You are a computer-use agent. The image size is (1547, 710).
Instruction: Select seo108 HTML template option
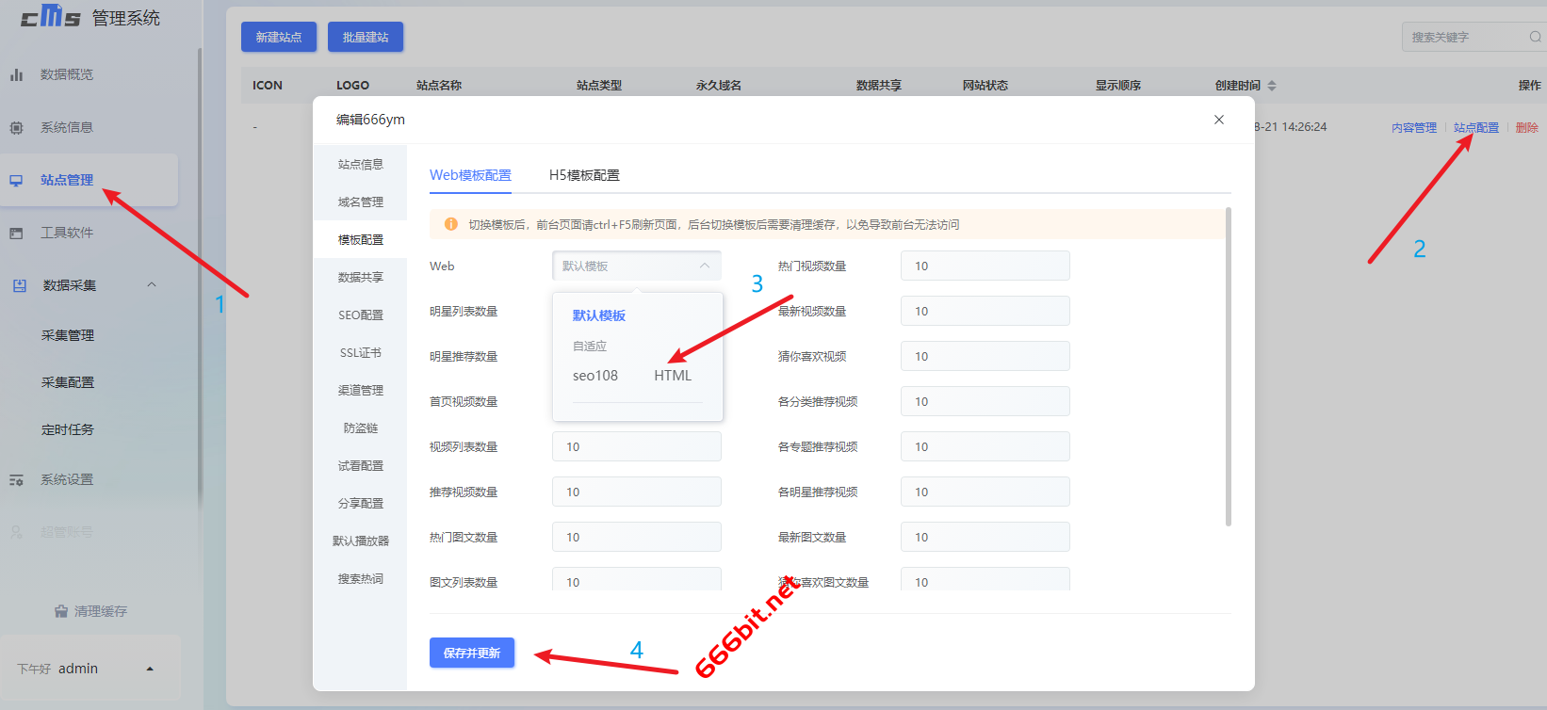click(631, 376)
